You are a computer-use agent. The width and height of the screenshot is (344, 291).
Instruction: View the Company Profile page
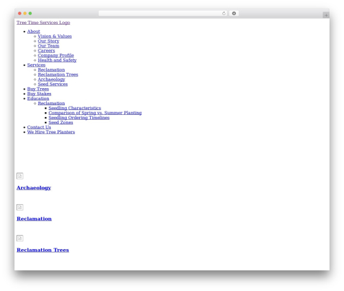click(x=56, y=56)
